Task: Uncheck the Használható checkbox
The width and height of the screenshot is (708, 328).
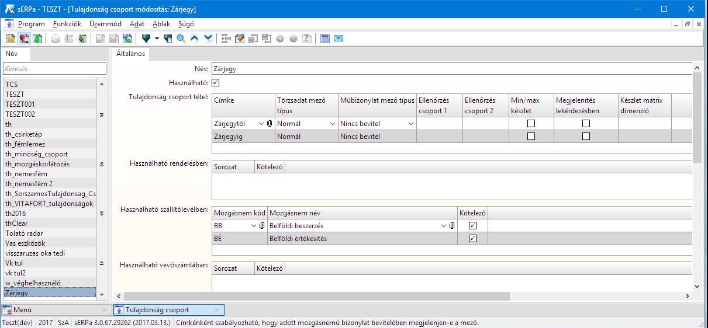Action: click(215, 83)
